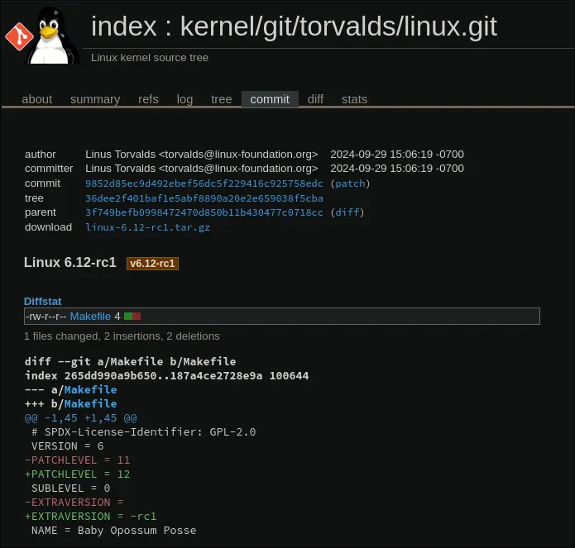
Task: Click the added line PATCHLEVEL = 12
Action: coord(77,474)
